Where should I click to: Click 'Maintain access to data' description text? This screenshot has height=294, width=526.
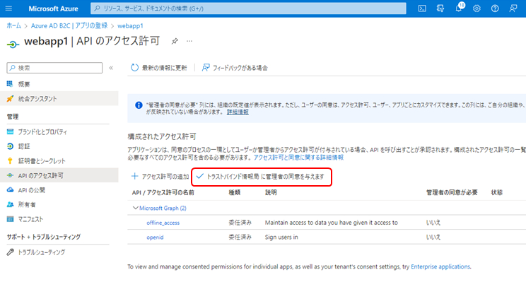tap(332, 223)
